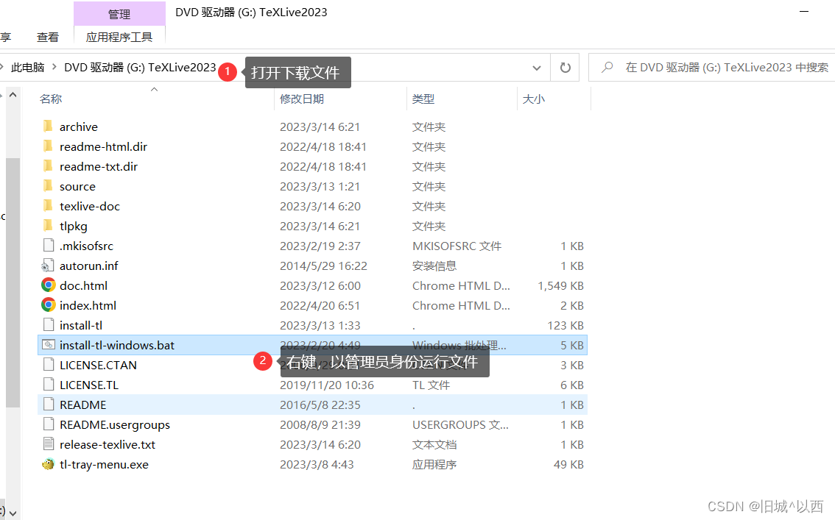Click the 1,549 KB size of doc.html
Image resolution: width=835 pixels, height=520 pixels.
point(561,285)
